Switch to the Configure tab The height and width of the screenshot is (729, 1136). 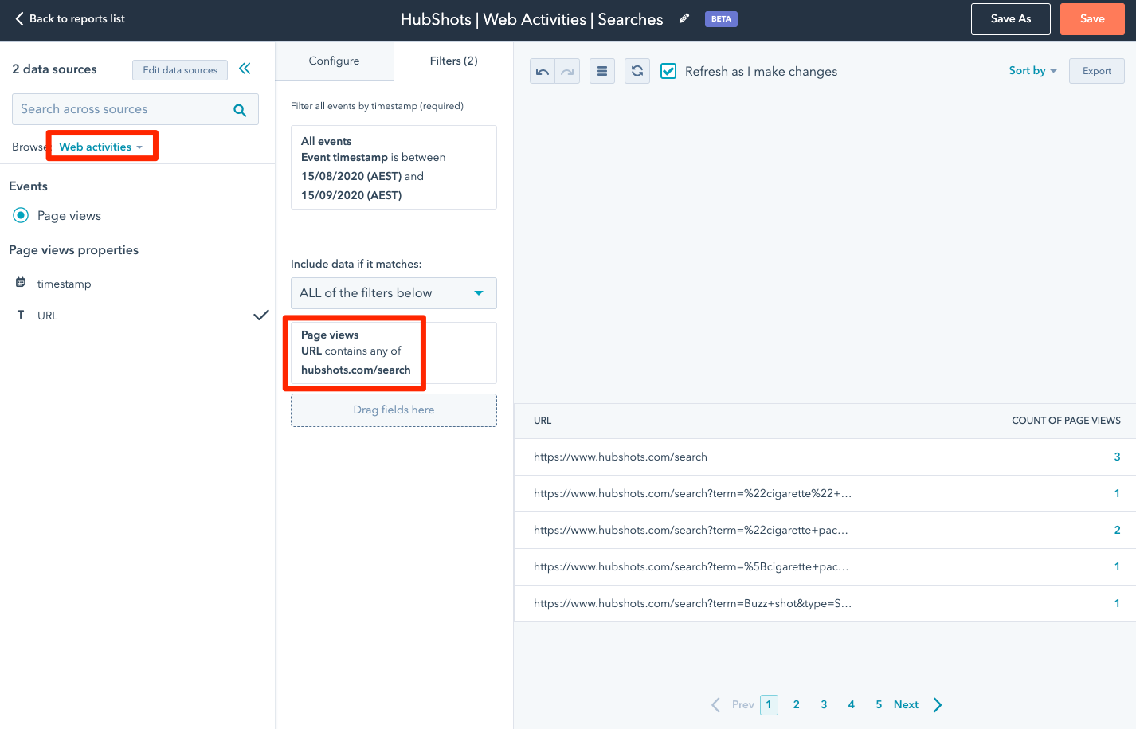click(x=334, y=61)
